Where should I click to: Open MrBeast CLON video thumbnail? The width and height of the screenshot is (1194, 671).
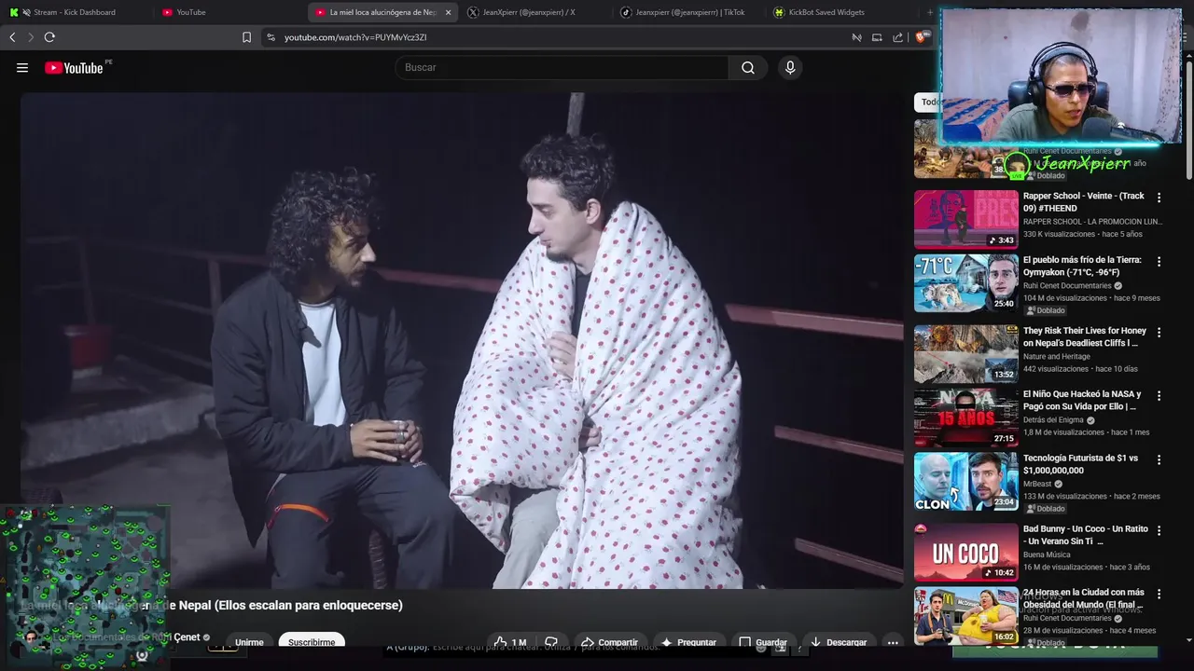[965, 481]
